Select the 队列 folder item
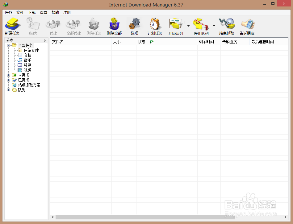The width and height of the screenshot is (293, 224). pyautogui.click(x=22, y=90)
